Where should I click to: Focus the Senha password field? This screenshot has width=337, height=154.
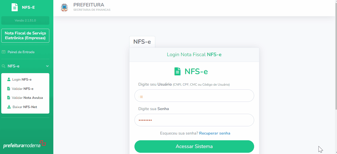click(194, 120)
